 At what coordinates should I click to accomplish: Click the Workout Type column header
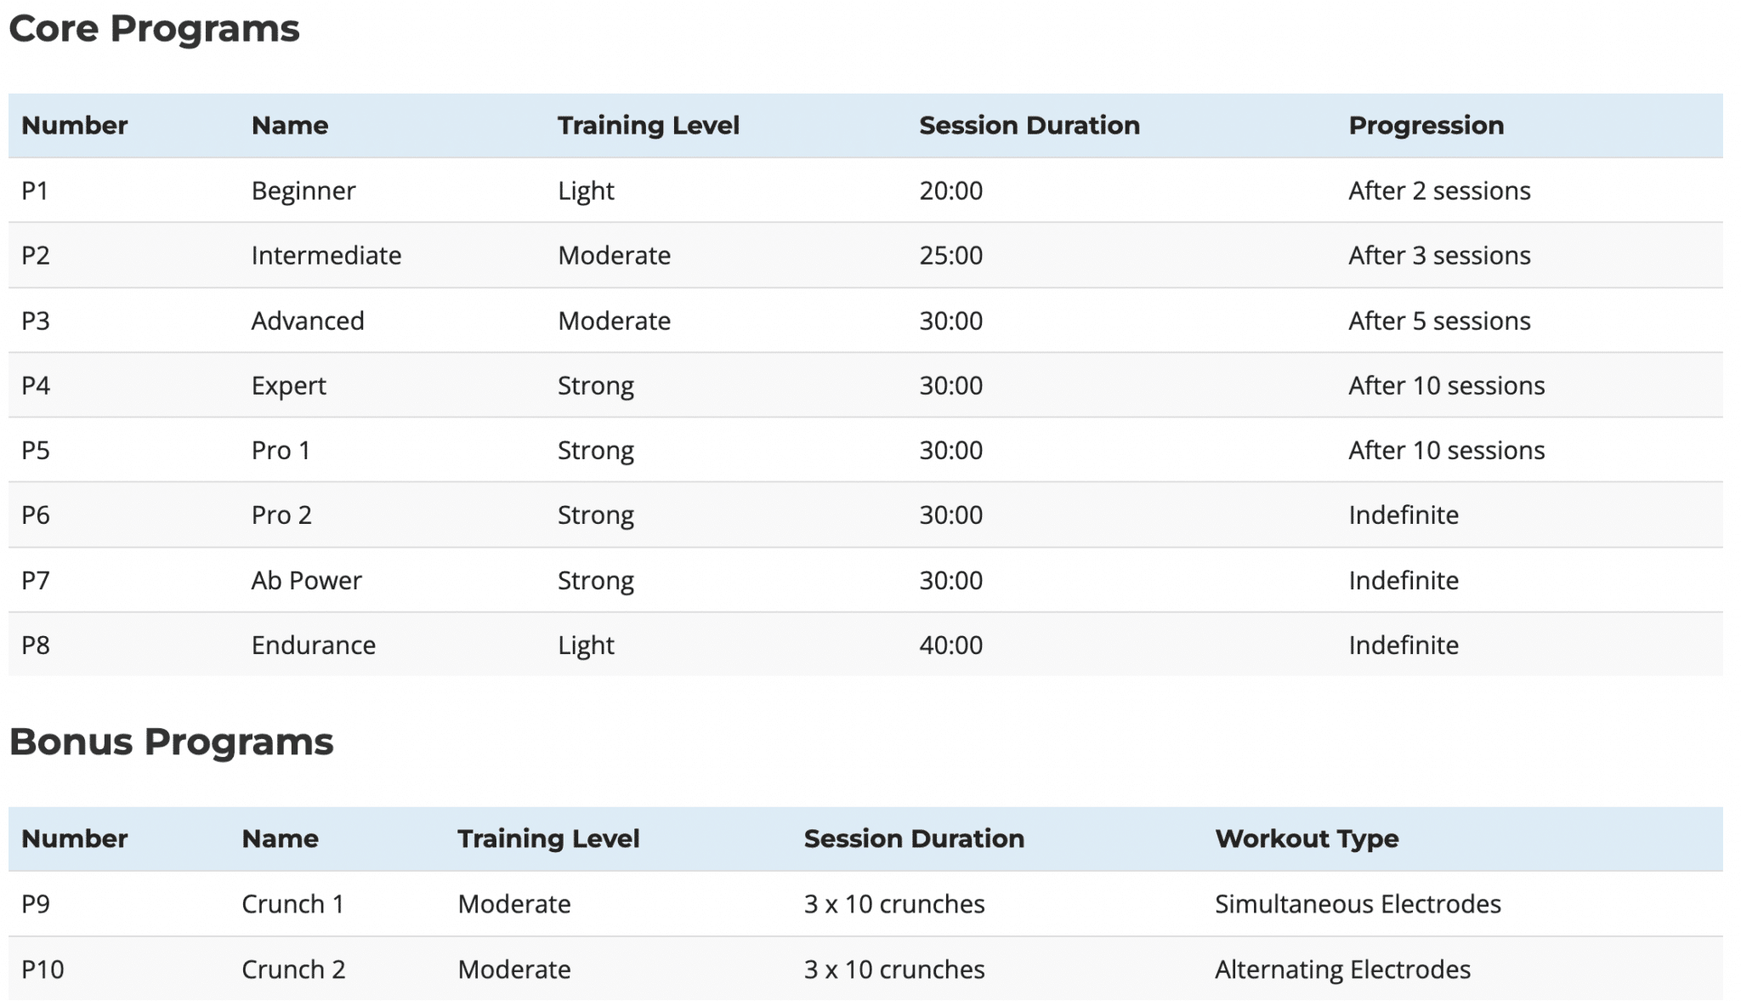(x=1306, y=839)
